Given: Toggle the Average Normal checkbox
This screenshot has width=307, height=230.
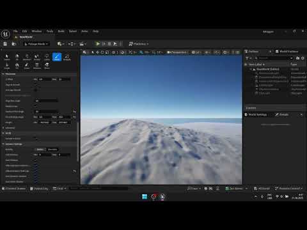Looking at the screenshot, I should tap(36, 90).
